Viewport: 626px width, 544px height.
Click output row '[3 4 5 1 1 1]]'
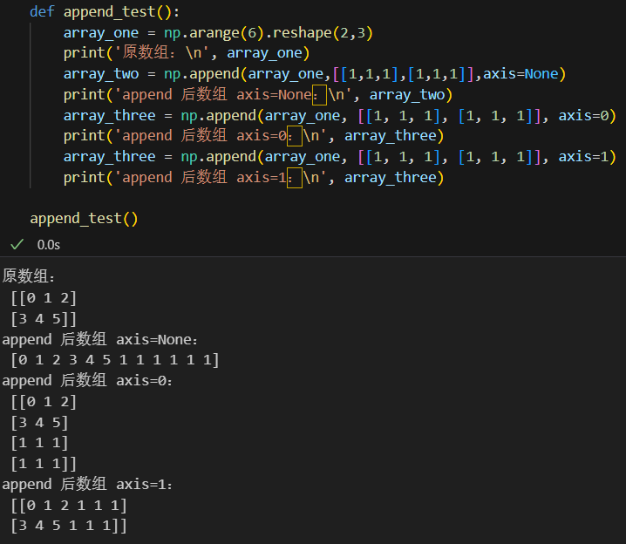[69, 526]
